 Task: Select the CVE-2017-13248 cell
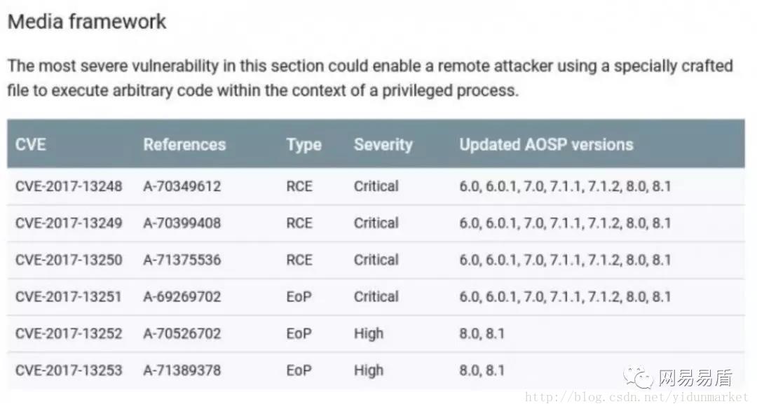pos(69,186)
